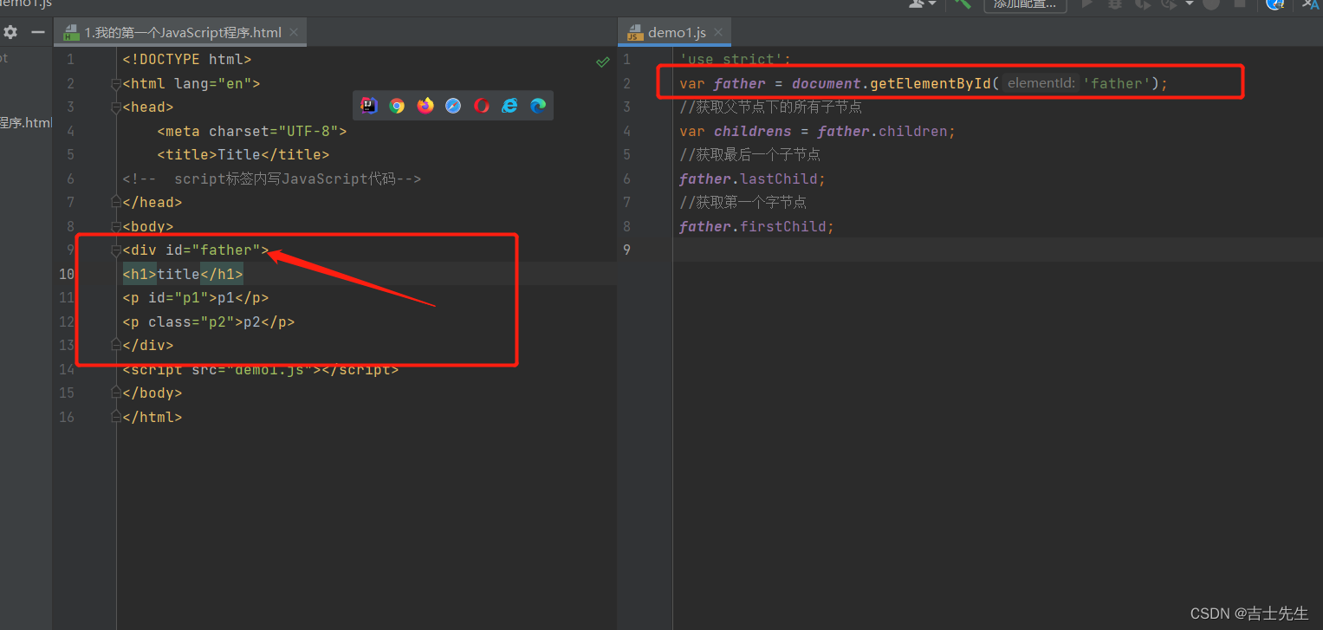Screen dimensions: 1323x630
Task: Click the comment '//获取第一个字节点'
Action: [x=743, y=202]
